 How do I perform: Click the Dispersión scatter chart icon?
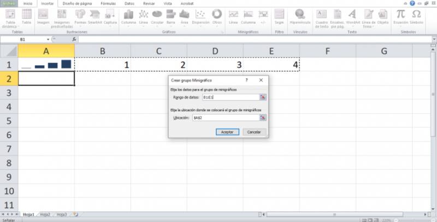point(200,16)
